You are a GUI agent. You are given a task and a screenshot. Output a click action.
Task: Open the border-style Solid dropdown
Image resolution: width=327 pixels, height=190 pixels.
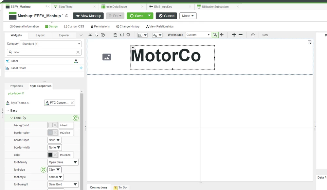(x=54, y=140)
